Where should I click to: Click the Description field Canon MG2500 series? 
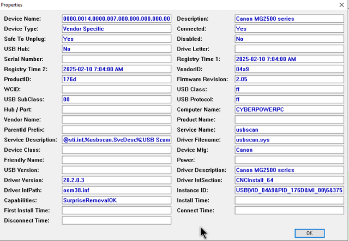[290, 18]
